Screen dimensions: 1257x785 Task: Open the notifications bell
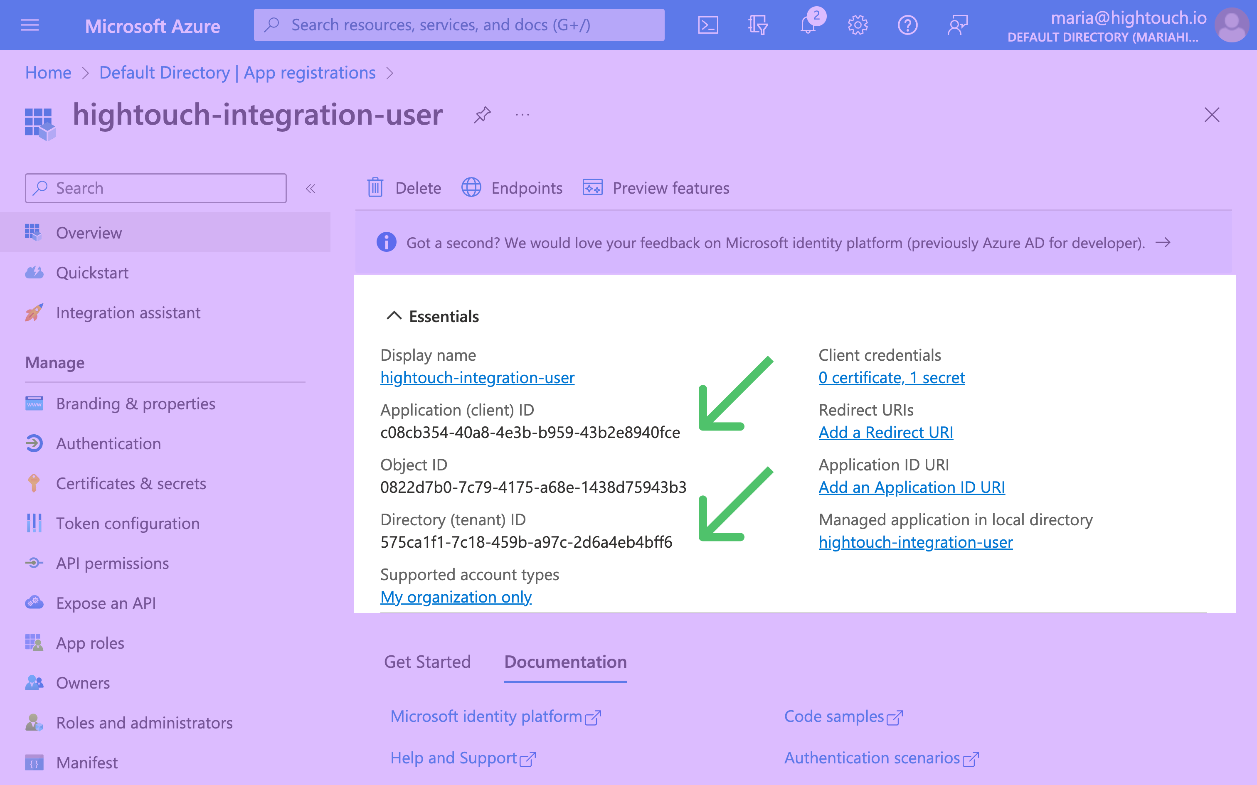(808, 25)
